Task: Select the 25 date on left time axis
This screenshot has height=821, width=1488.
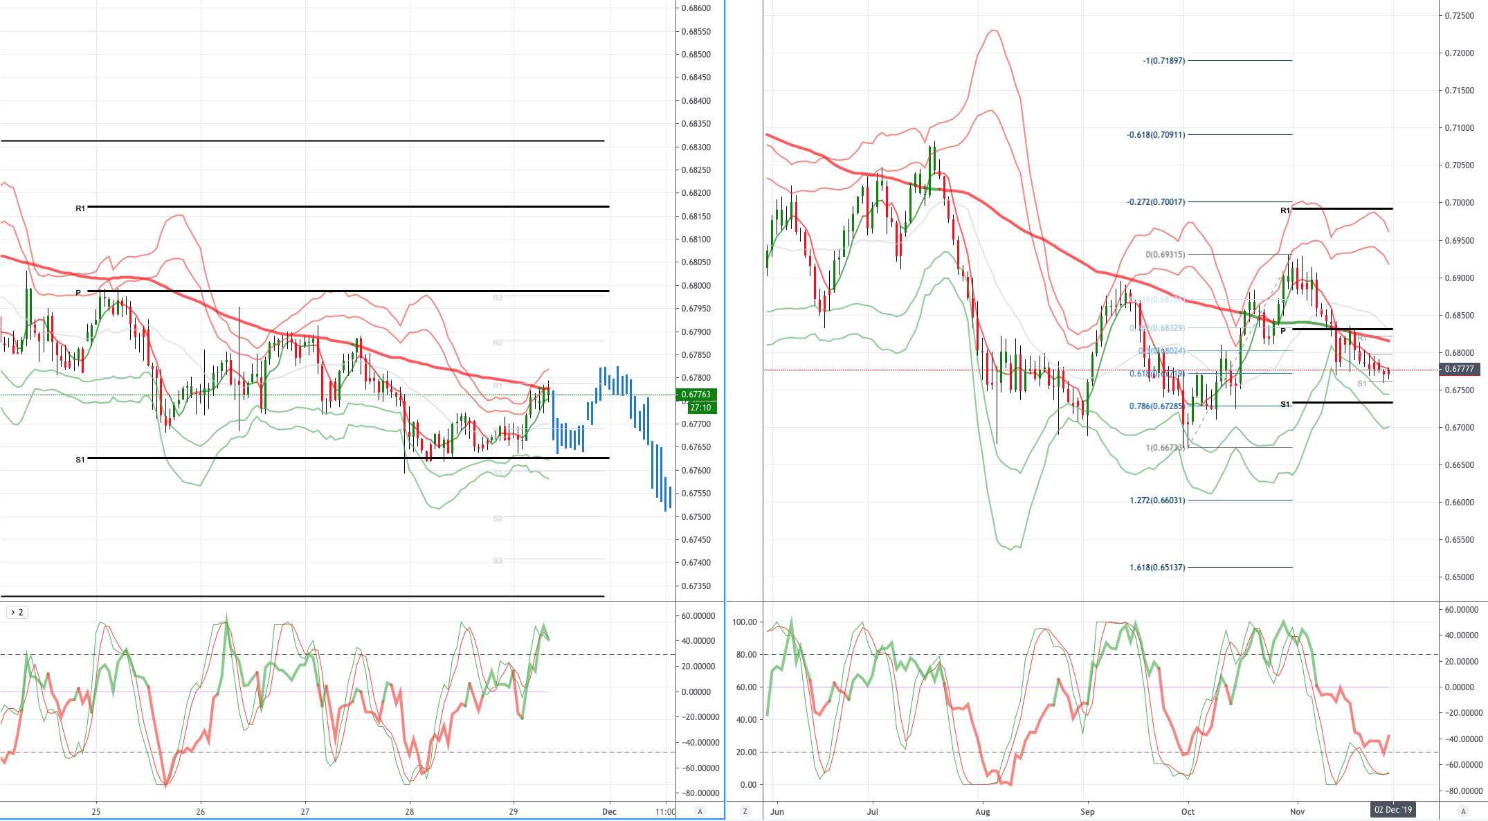Action: 96,811
